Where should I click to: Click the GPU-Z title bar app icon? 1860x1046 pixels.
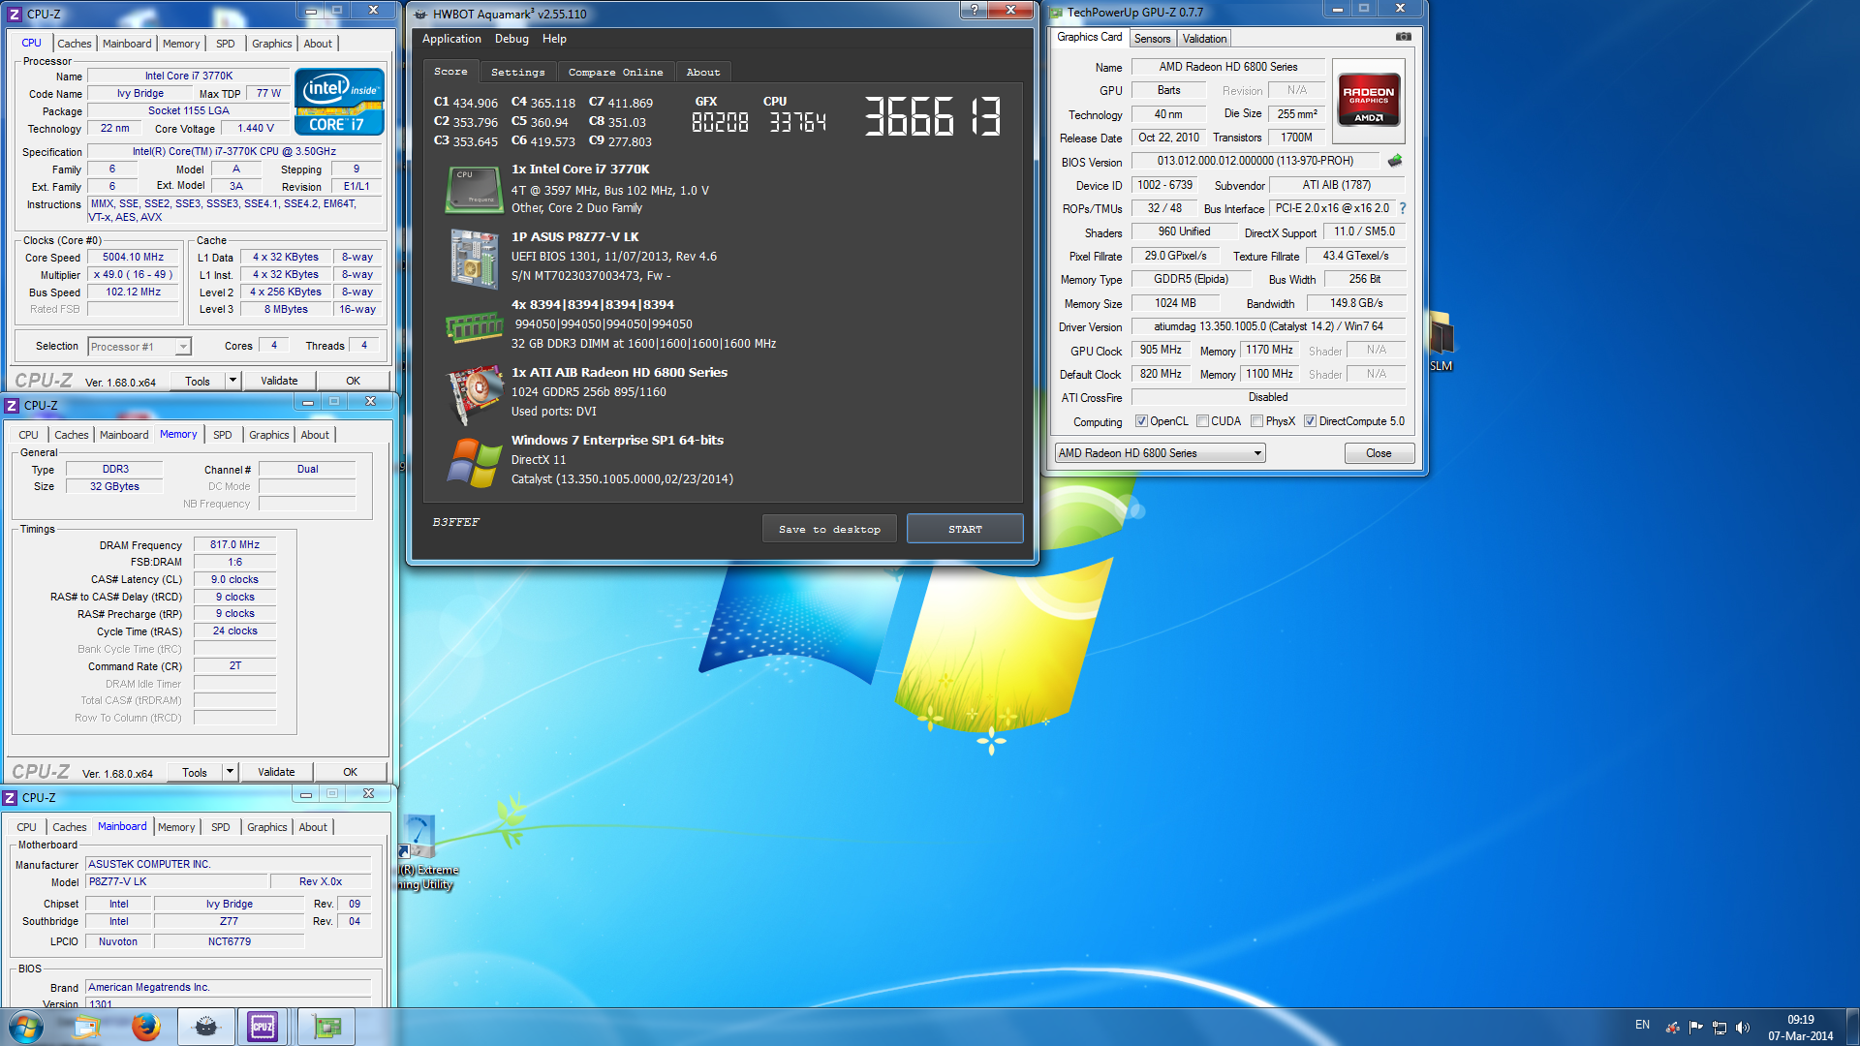point(1056,13)
